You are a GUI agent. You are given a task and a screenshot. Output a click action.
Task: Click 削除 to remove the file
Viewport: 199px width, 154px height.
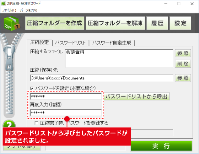click(183, 64)
